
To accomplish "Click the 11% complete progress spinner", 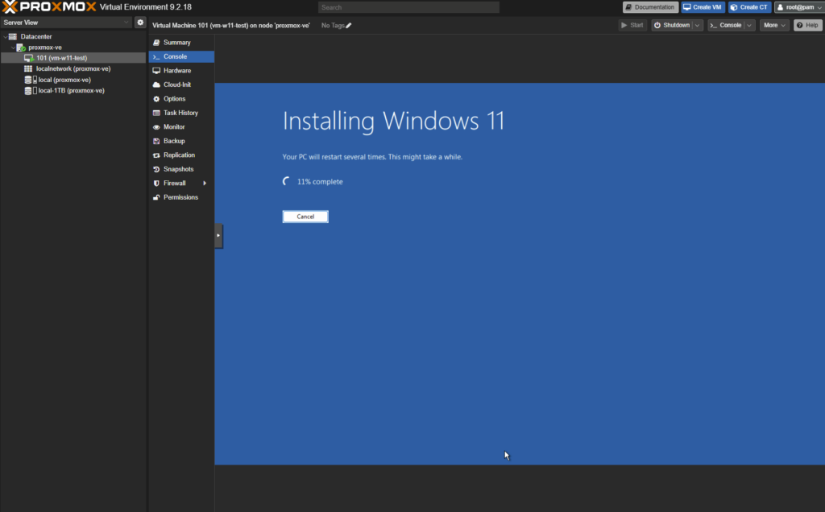I will (x=286, y=181).
